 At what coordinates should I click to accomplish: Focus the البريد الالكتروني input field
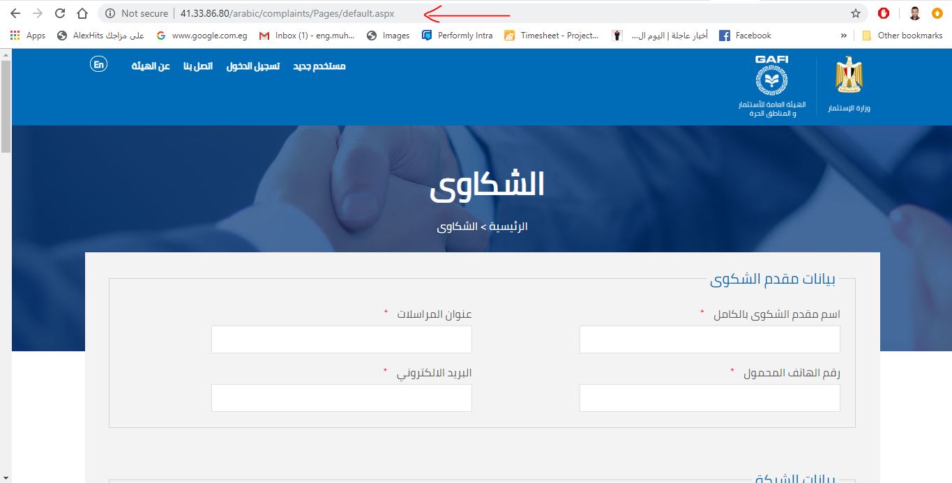[x=342, y=398]
